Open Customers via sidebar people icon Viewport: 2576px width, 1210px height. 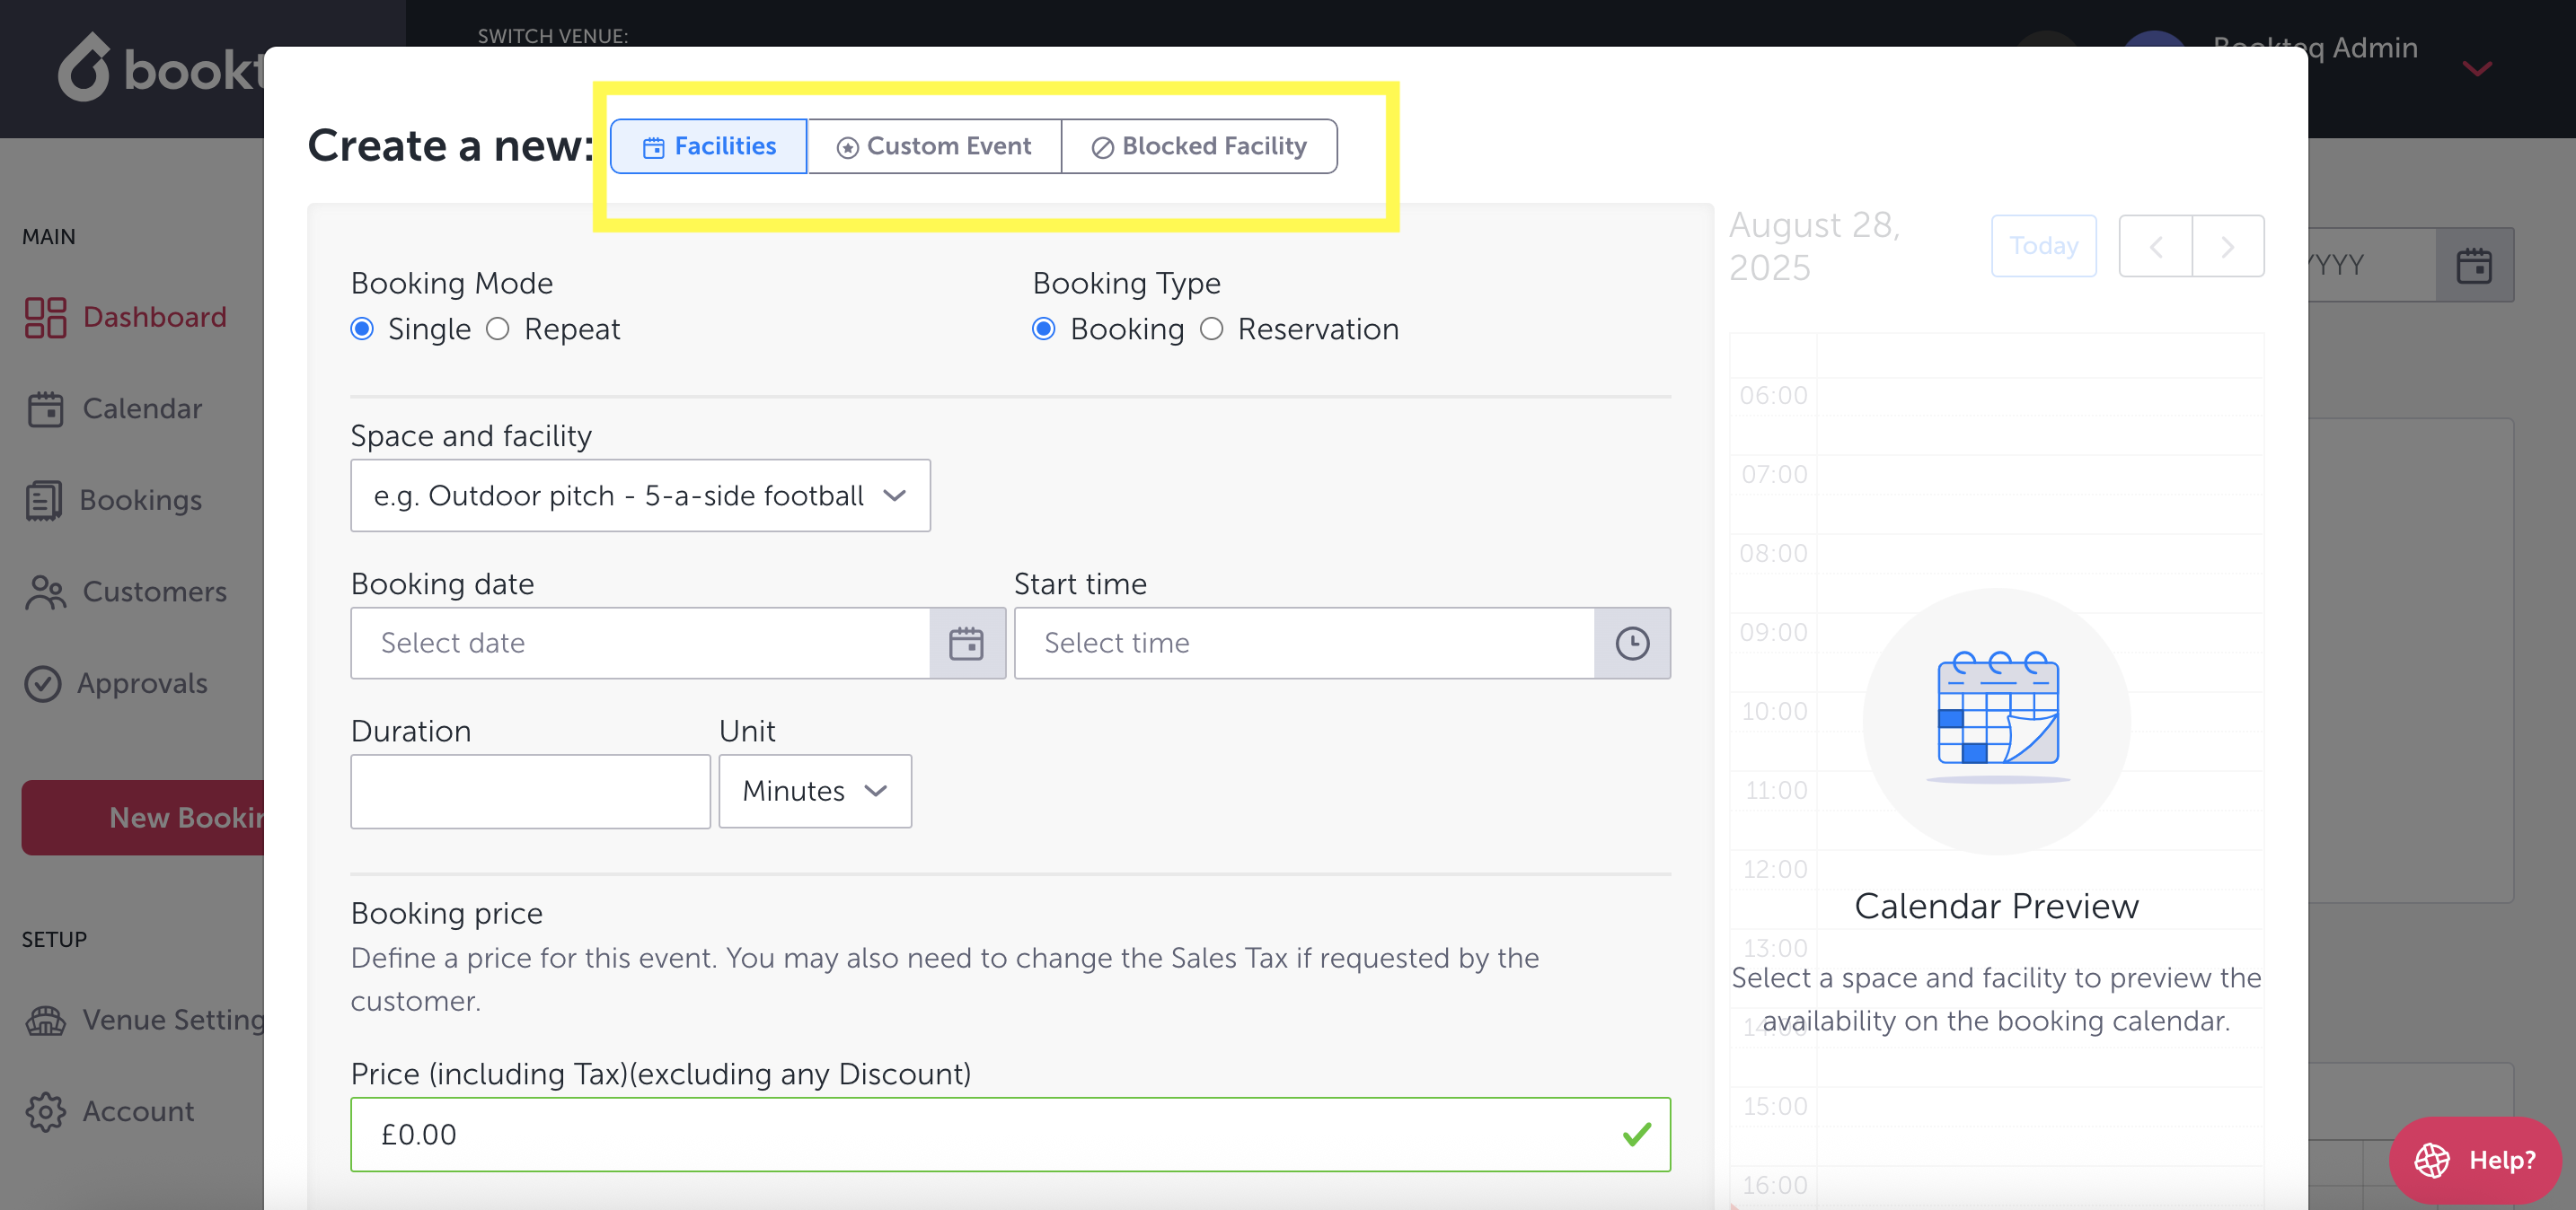click(x=45, y=592)
